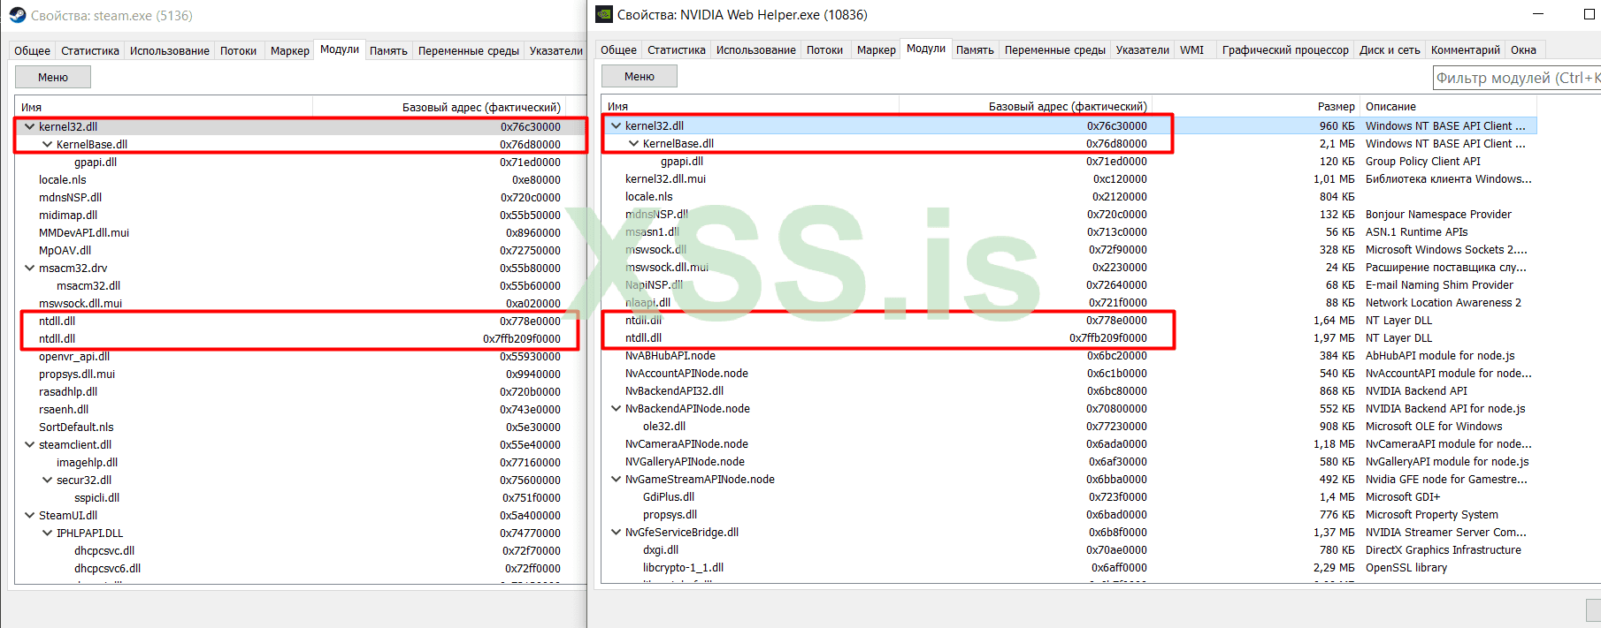
Task: Click Меню button in steam.exe window
Action: [53, 77]
